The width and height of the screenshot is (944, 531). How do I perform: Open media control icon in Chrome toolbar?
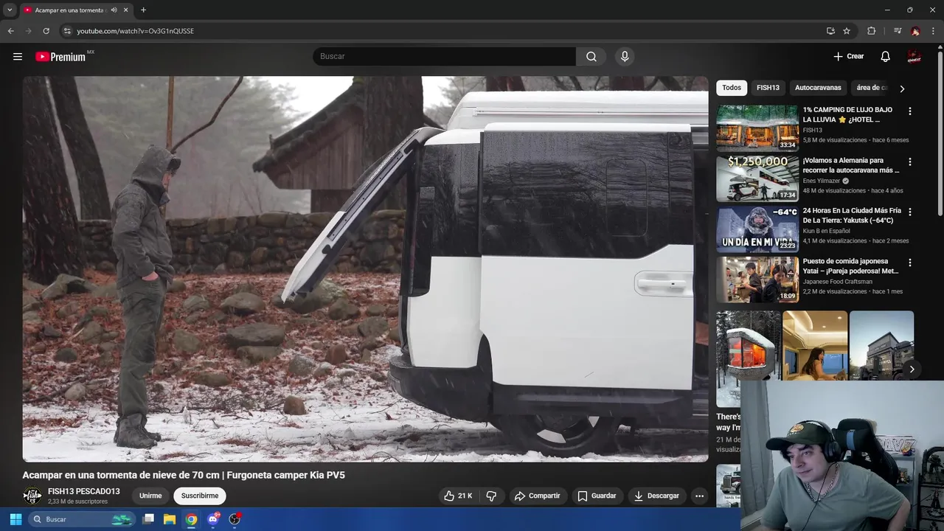coord(898,31)
